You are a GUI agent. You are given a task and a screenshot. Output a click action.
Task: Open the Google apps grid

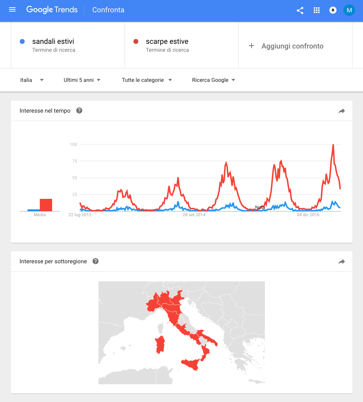(317, 11)
